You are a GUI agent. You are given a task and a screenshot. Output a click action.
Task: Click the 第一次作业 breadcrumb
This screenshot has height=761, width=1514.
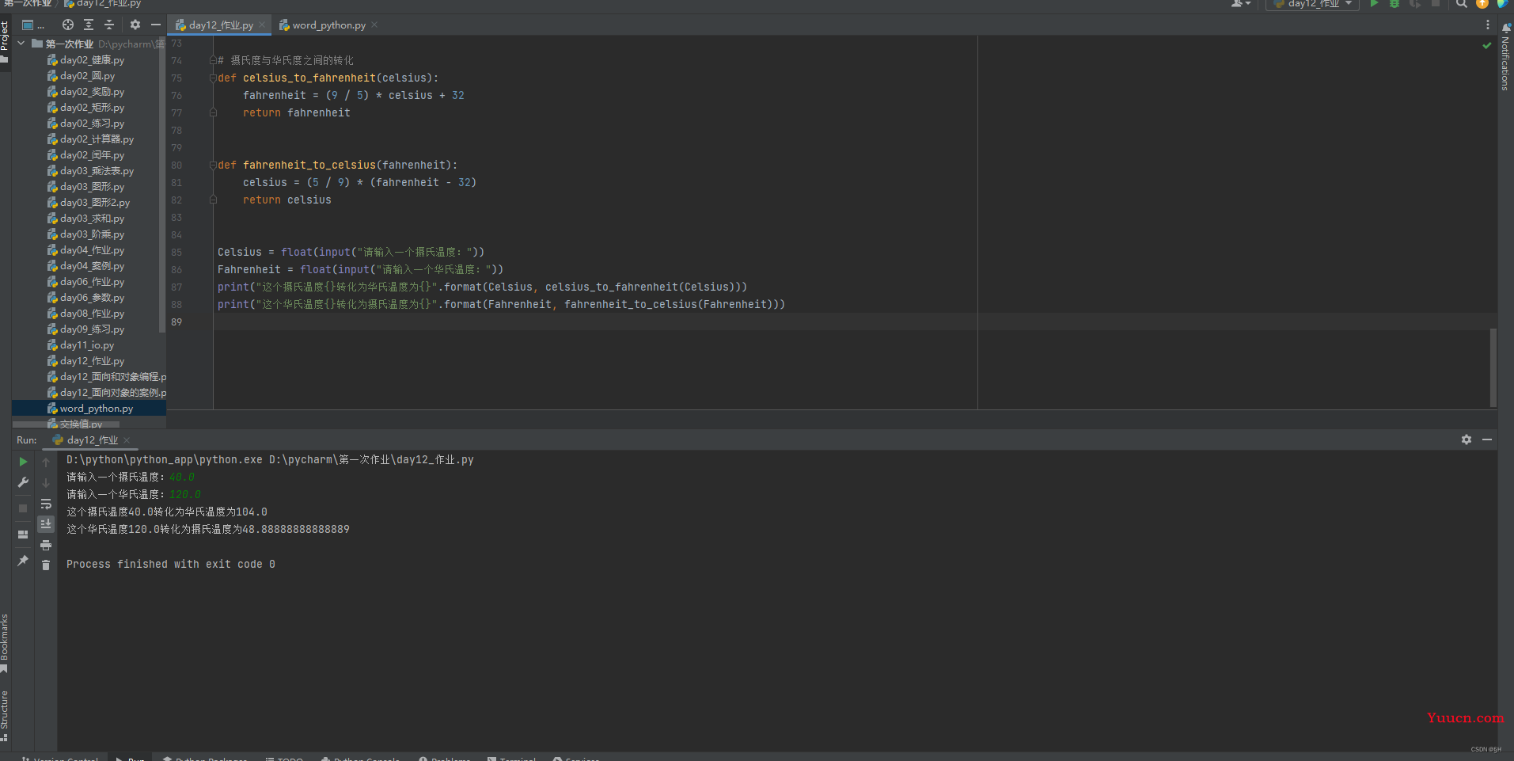27,4
